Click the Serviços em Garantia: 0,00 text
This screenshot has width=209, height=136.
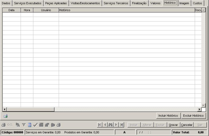tap(43, 132)
